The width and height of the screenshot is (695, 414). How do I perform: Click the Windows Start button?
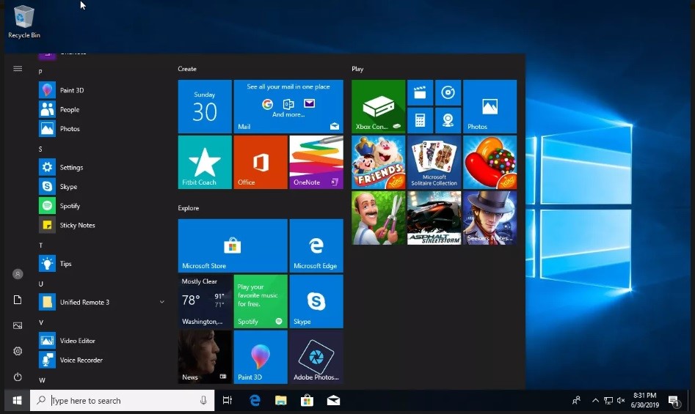coord(17,401)
